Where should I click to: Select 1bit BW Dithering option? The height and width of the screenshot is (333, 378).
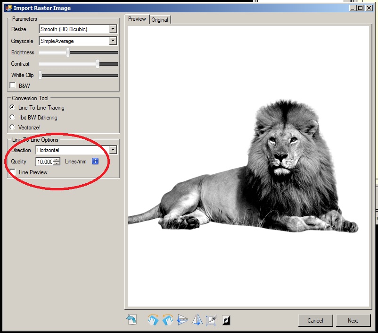(12, 117)
